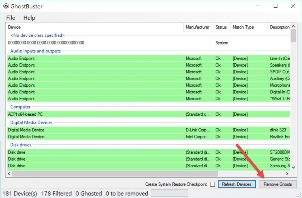Select the Disk drive row for Samsung S
Screen dimensions: 302x198
click(149, 166)
